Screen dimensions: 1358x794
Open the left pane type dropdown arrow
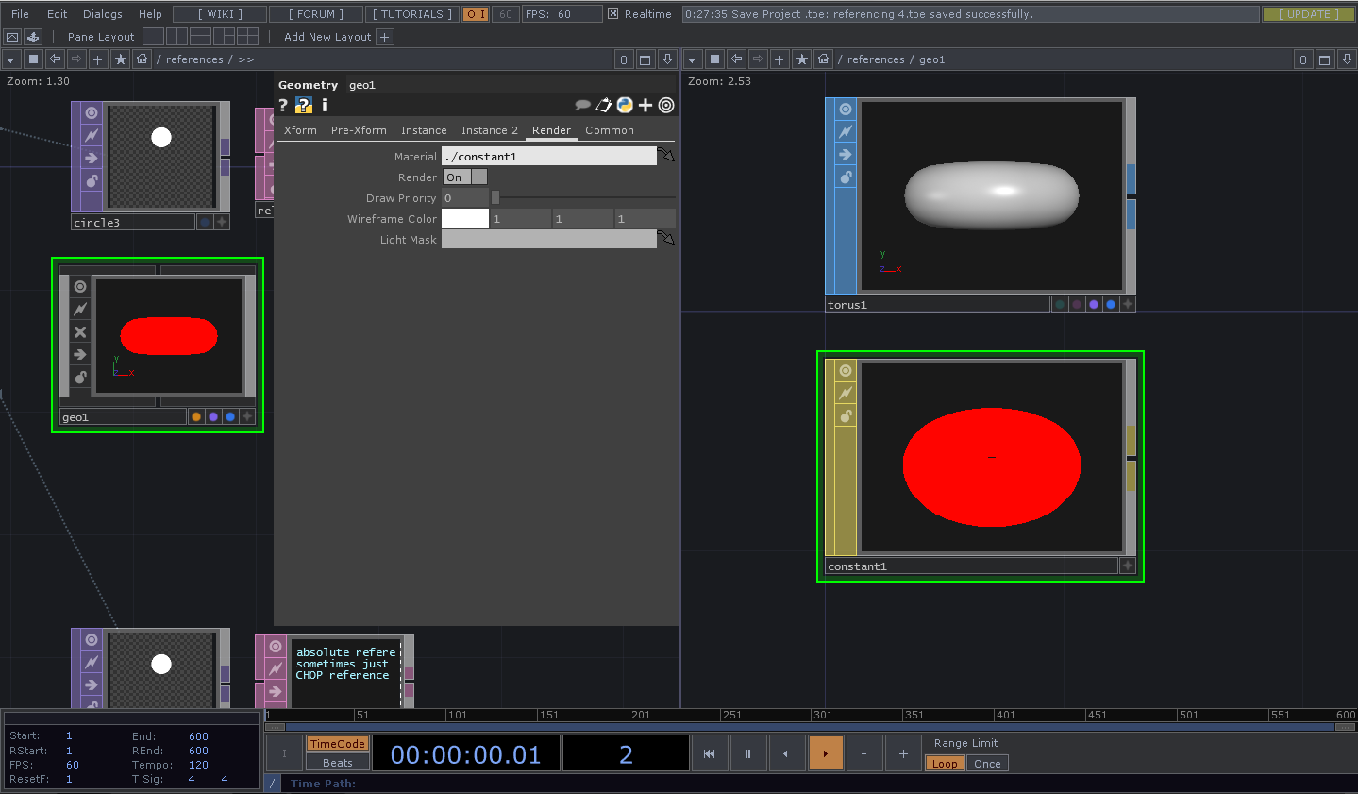point(11,59)
